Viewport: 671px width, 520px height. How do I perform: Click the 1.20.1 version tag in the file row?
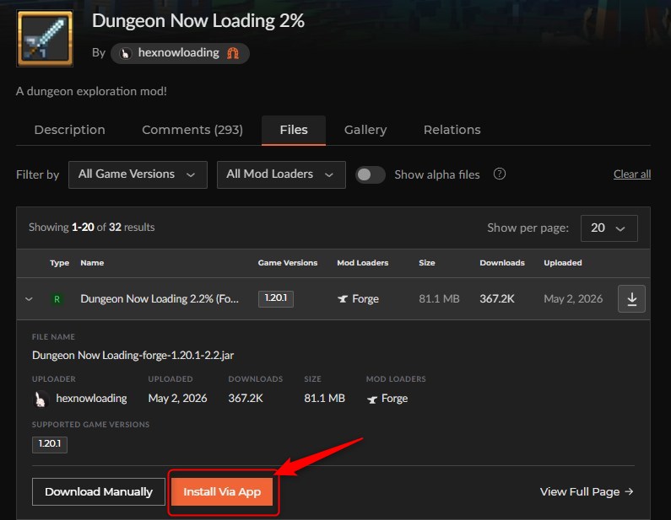pos(276,298)
